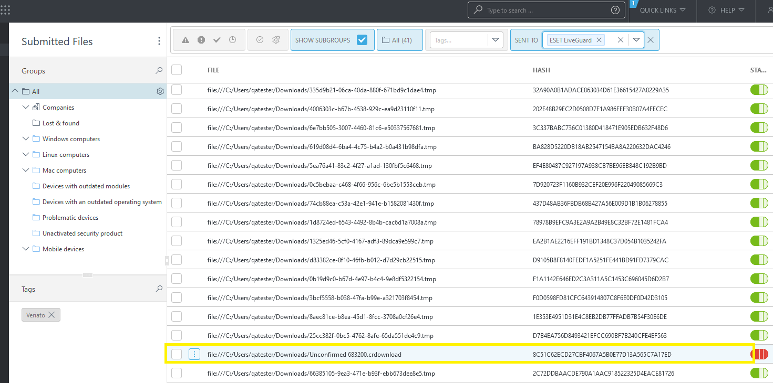Open row menu for Unconfirmed 683200.crdownload
The height and width of the screenshot is (383, 773).
[x=194, y=354]
